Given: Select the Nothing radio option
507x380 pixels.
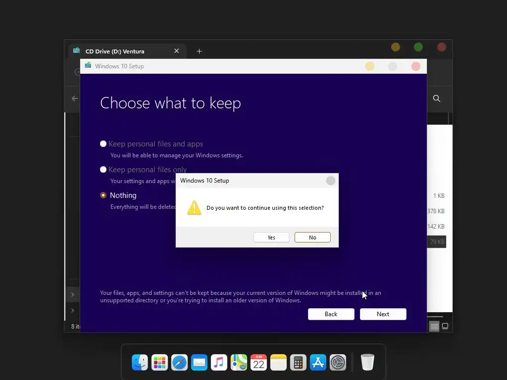Looking at the screenshot, I should 103,195.
